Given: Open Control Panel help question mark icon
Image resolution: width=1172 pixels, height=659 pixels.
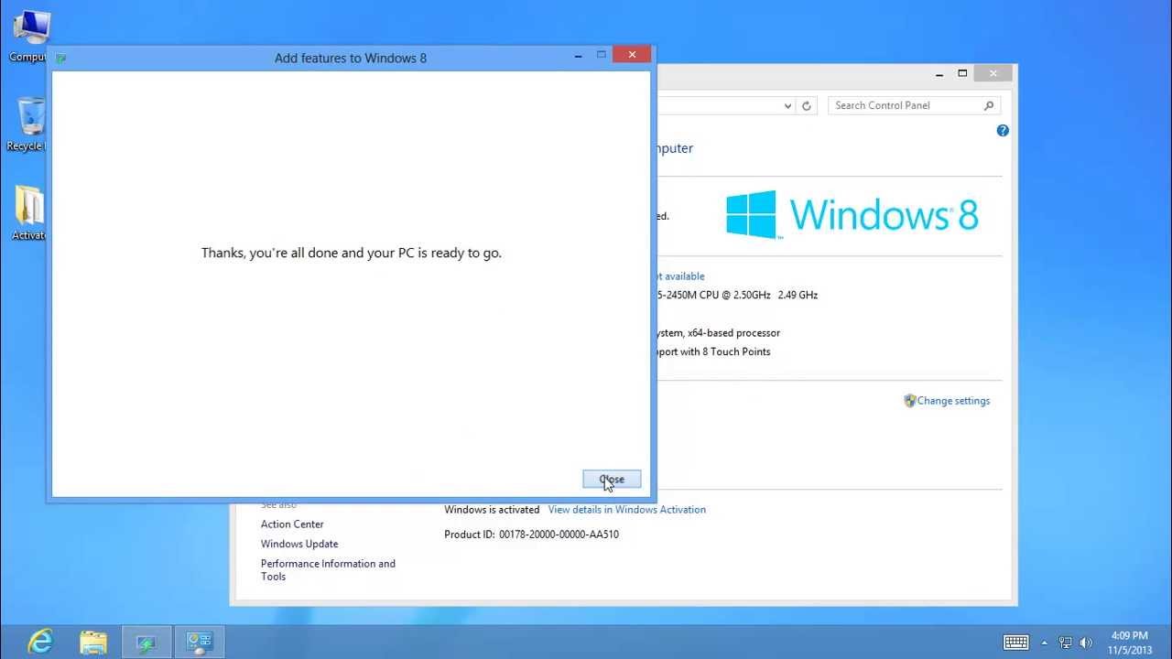Looking at the screenshot, I should 1003,131.
